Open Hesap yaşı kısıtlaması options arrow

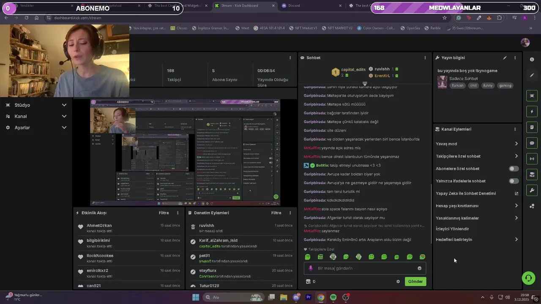[x=516, y=206]
